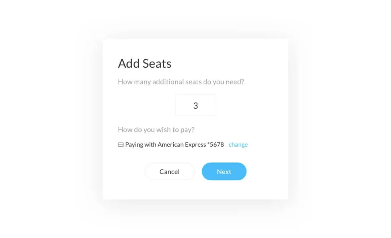Click the payment card icon beside Paying
Screen dimensions: 391x238
tap(121, 145)
